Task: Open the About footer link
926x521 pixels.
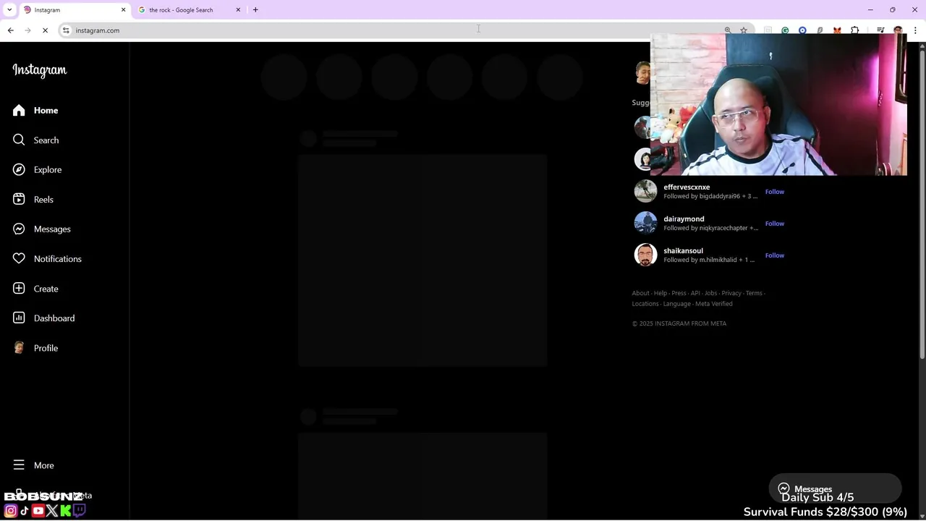Action: 640,293
